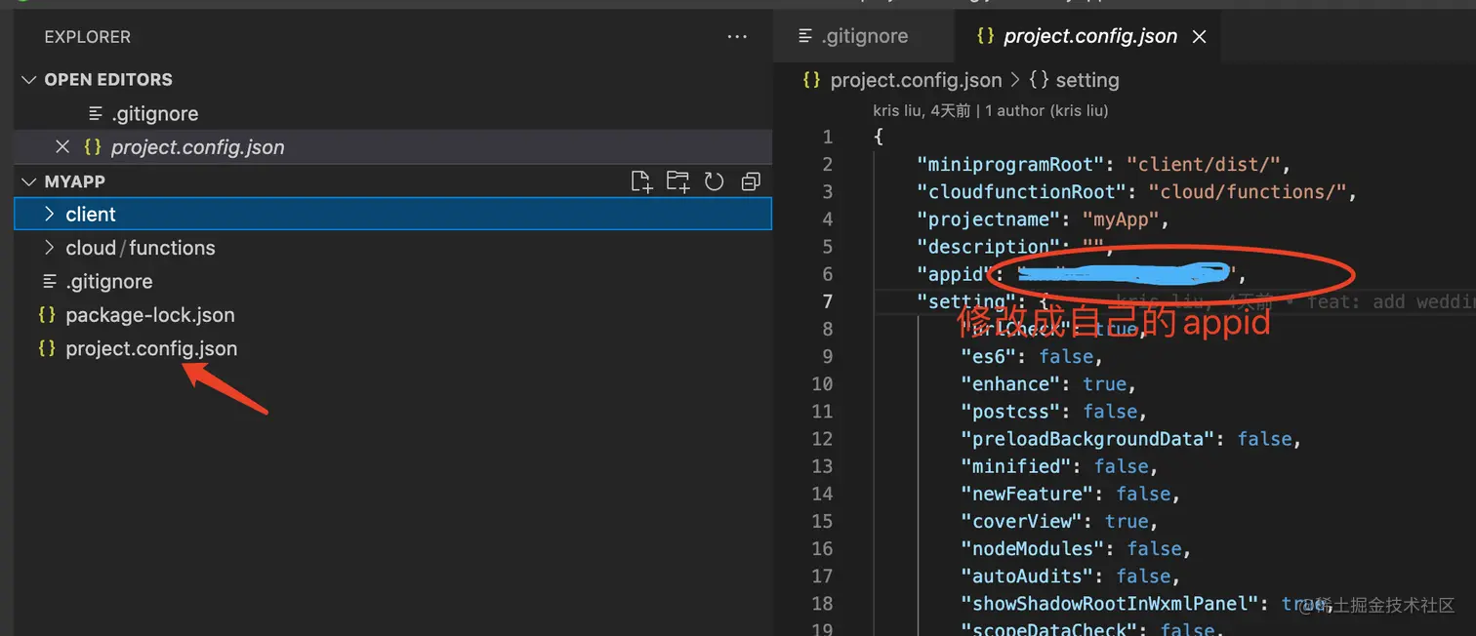Click the JSON braces icon beside package-lock.json
1476x636 pixels.
click(46, 315)
